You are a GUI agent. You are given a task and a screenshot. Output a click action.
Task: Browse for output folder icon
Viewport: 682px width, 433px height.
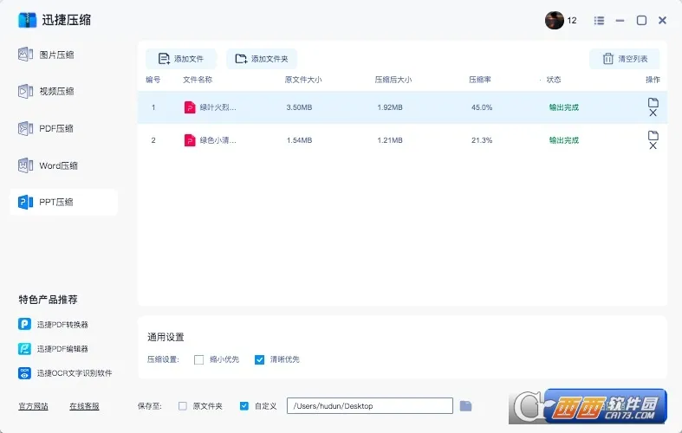(x=465, y=405)
